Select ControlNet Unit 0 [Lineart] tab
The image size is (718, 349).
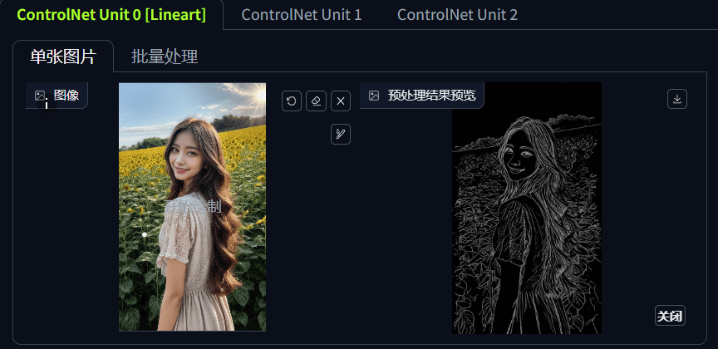111,15
